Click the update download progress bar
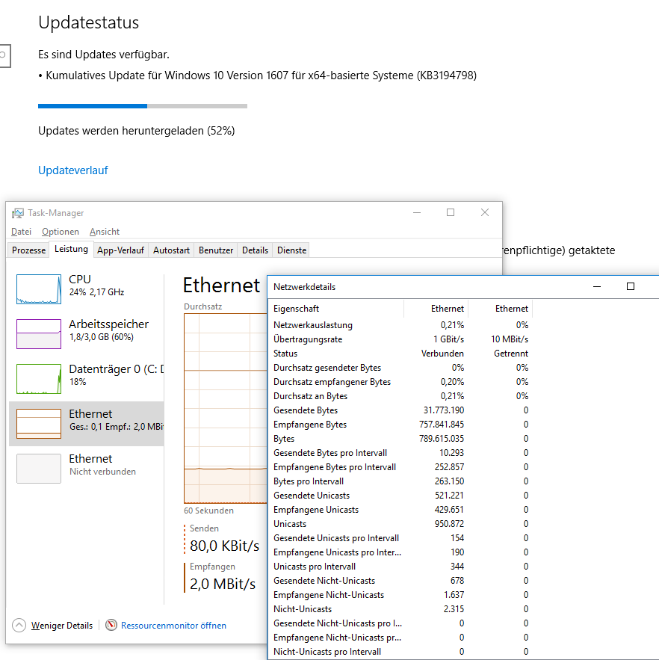This screenshot has height=660, width=659. 143,106
